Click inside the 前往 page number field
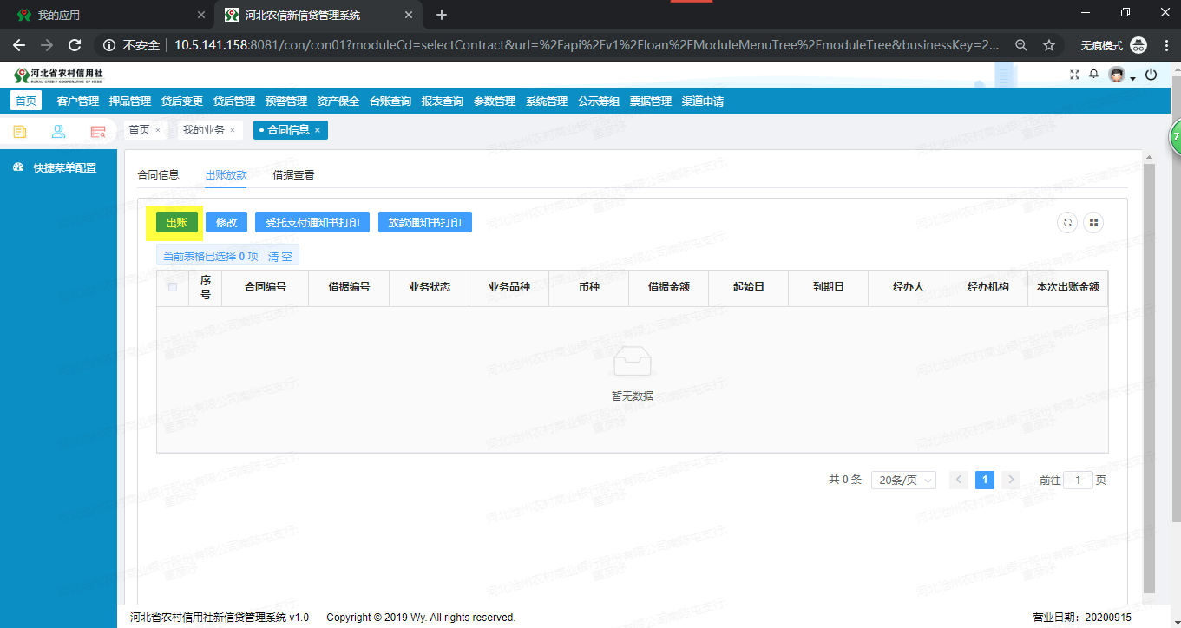The width and height of the screenshot is (1181, 628). point(1078,480)
